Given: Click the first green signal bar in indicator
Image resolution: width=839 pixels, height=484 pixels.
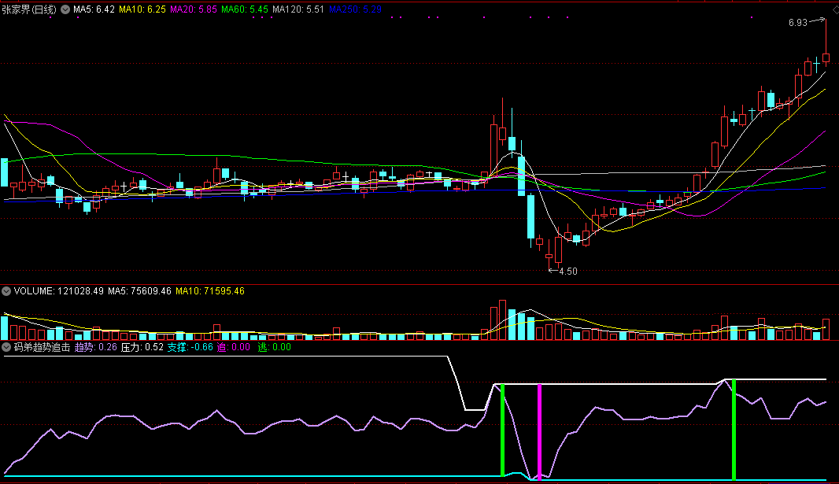Looking at the screenshot, I should point(502,430).
